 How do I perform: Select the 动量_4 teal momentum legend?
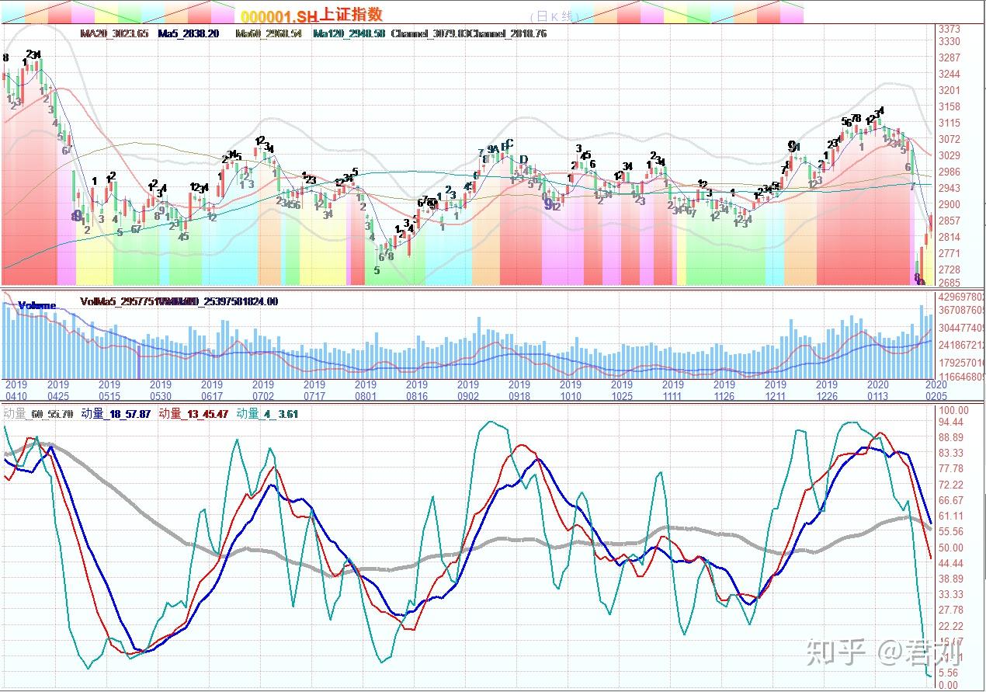click(267, 414)
